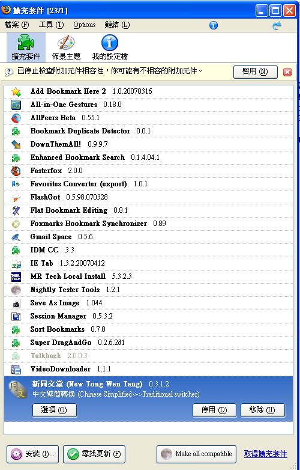The width and height of the screenshot is (300, 470).
Task: Select the IE Tab row text
Action: pyautogui.click(x=68, y=263)
